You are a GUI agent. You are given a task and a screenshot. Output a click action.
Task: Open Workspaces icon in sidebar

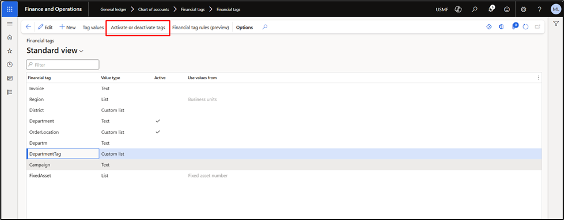10,78
